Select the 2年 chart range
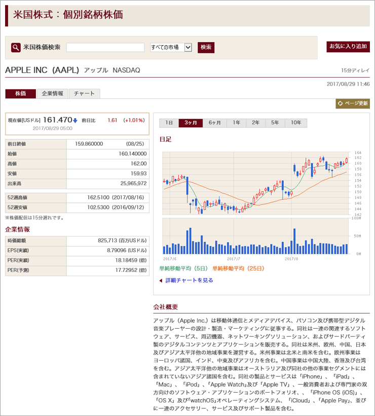 255,123
